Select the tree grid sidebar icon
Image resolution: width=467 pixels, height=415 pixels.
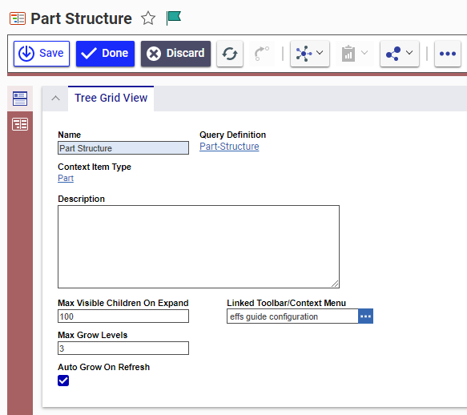tap(20, 124)
